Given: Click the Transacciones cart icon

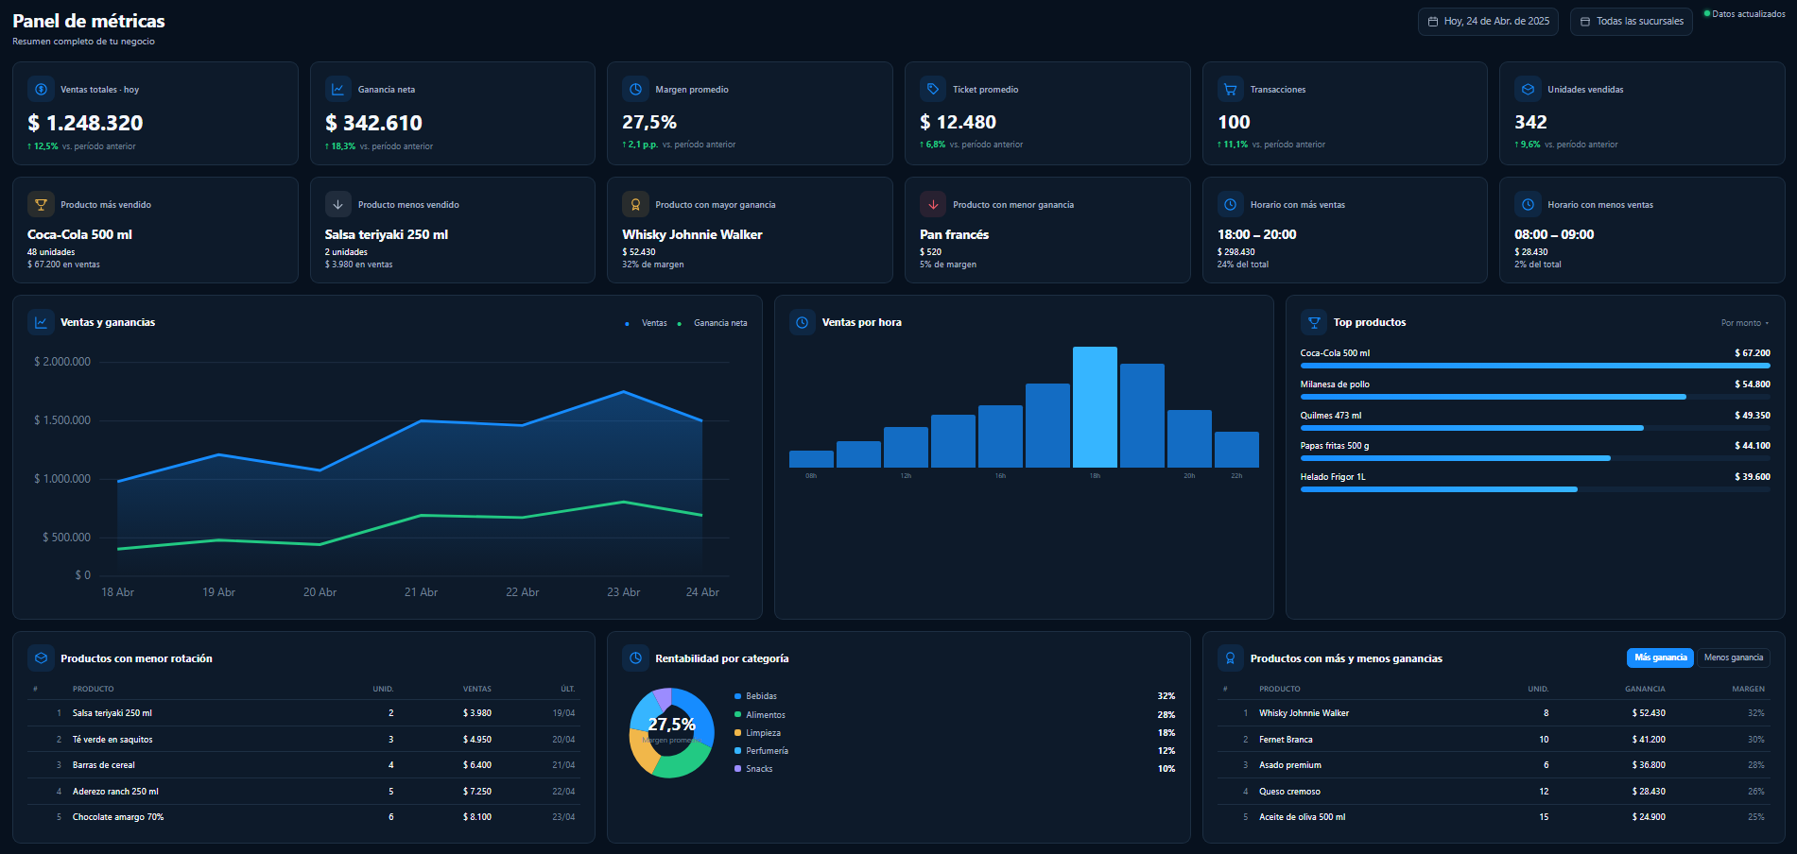Looking at the screenshot, I should (1231, 89).
